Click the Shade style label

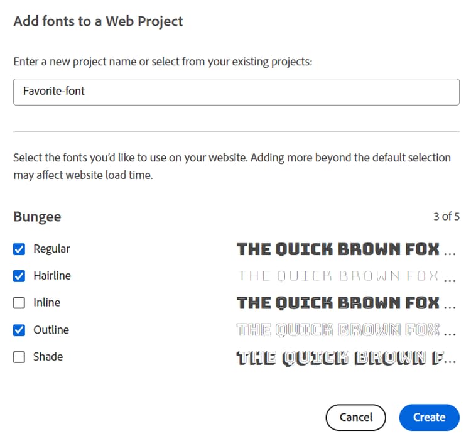coord(48,357)
